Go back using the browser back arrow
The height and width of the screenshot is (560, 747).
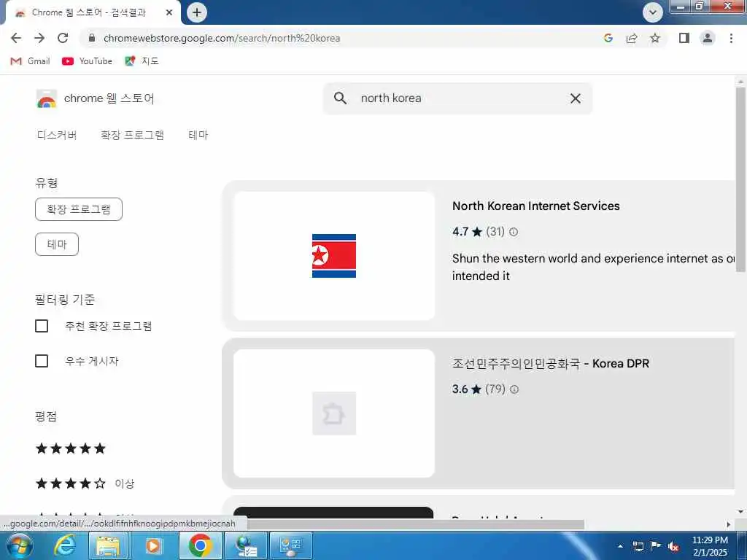coord(16,38)
